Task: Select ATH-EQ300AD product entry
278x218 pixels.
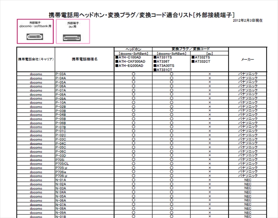Action: pos(129,66)
